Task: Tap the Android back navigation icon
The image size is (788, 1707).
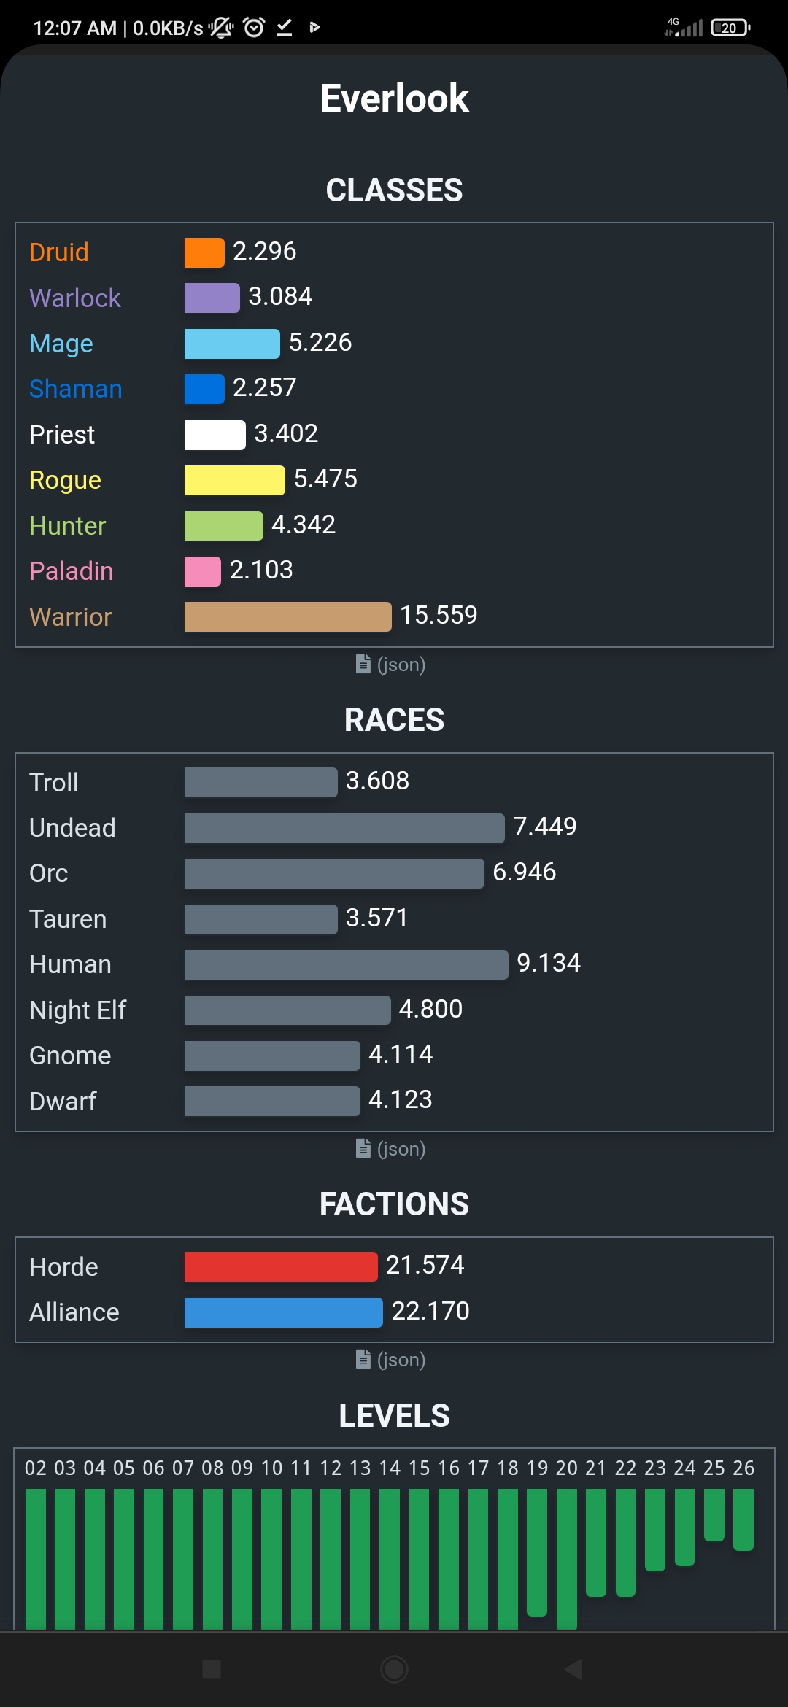Action: click(x=573, y=1669)
